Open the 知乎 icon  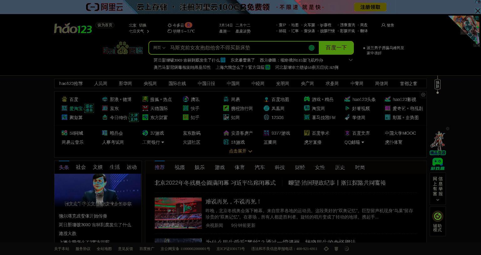tap(186, 117)
